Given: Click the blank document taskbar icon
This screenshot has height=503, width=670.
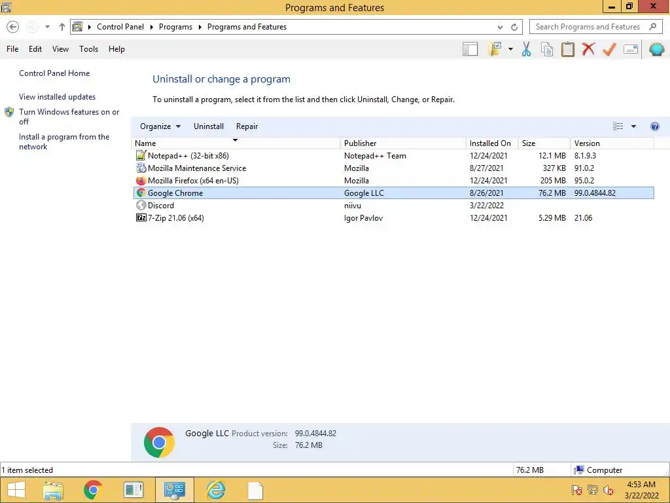Looking at the screenshot, I should (256, 491).
